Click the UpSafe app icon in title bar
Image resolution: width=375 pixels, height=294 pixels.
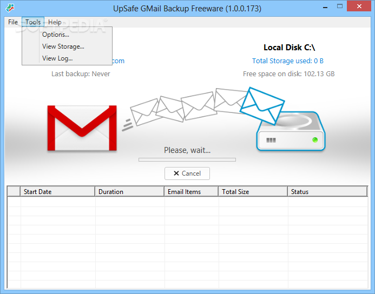point(10,8)
